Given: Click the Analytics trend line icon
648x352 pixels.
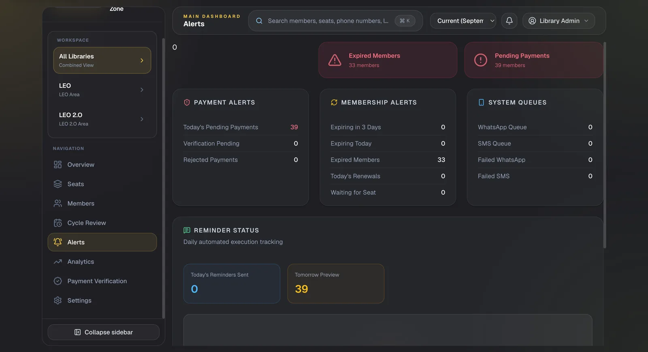Looking at the screenshot, I should 58,262.
